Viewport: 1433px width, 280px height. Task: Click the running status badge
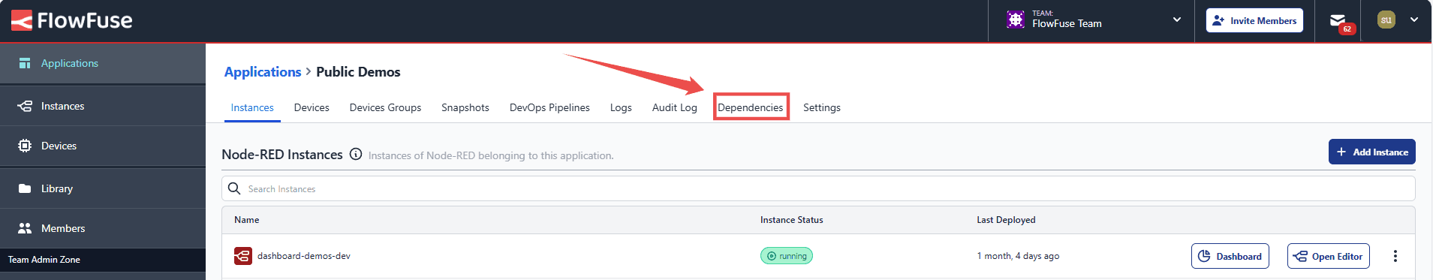click(x=787, y=256)
